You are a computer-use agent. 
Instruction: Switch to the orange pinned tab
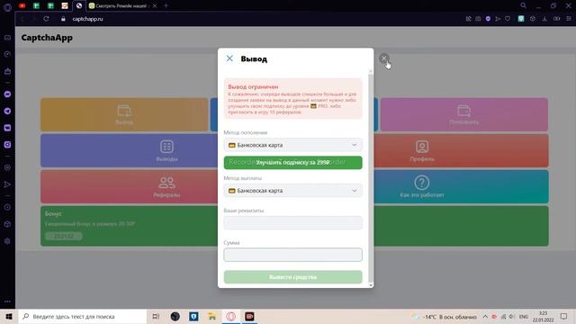pyautogui.click(x=65, y=5)
